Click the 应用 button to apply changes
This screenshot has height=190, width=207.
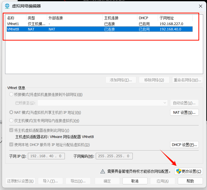(162, 181)
